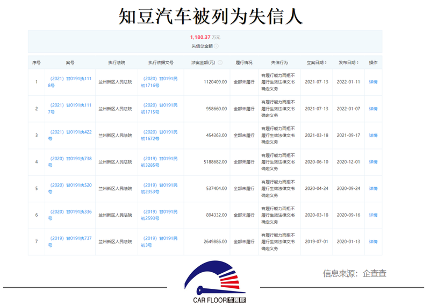Click 执行法院 column header
This screenshot has width=430, height=305.
117,62
